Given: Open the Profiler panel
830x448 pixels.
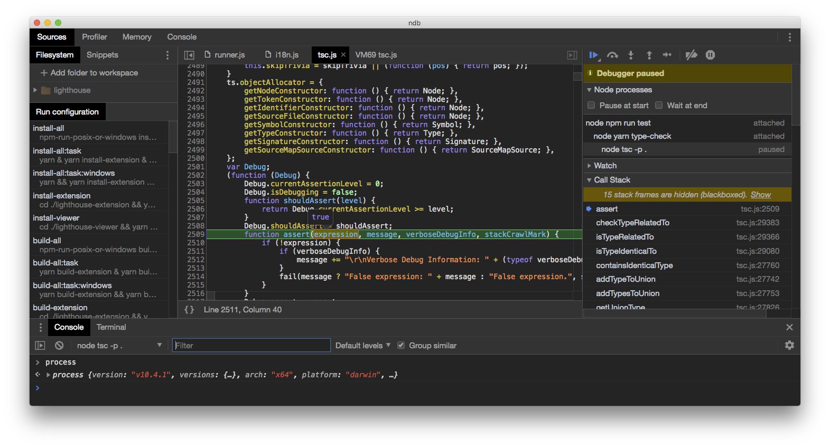Looking at the screenshot, I should [95, 37].
